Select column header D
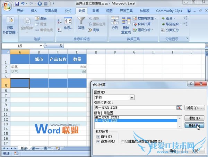The width and height of the screenshot is (208, 157). click(77, 52)
